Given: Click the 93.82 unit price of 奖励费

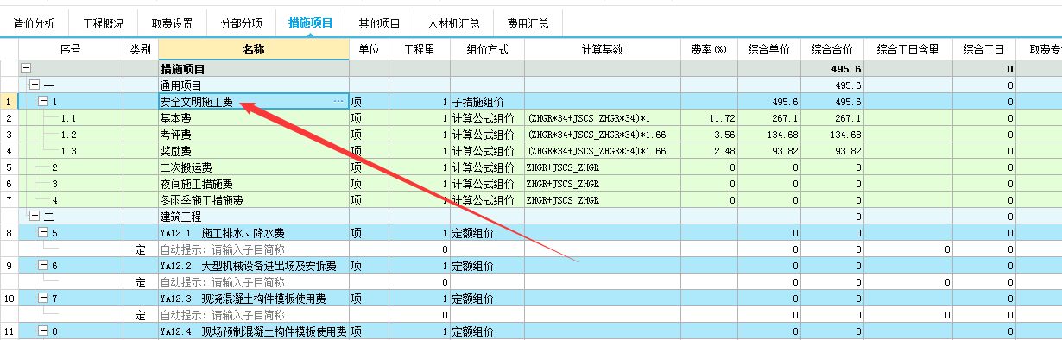Looking at the screenshot, I should click(x=769, y=151).
